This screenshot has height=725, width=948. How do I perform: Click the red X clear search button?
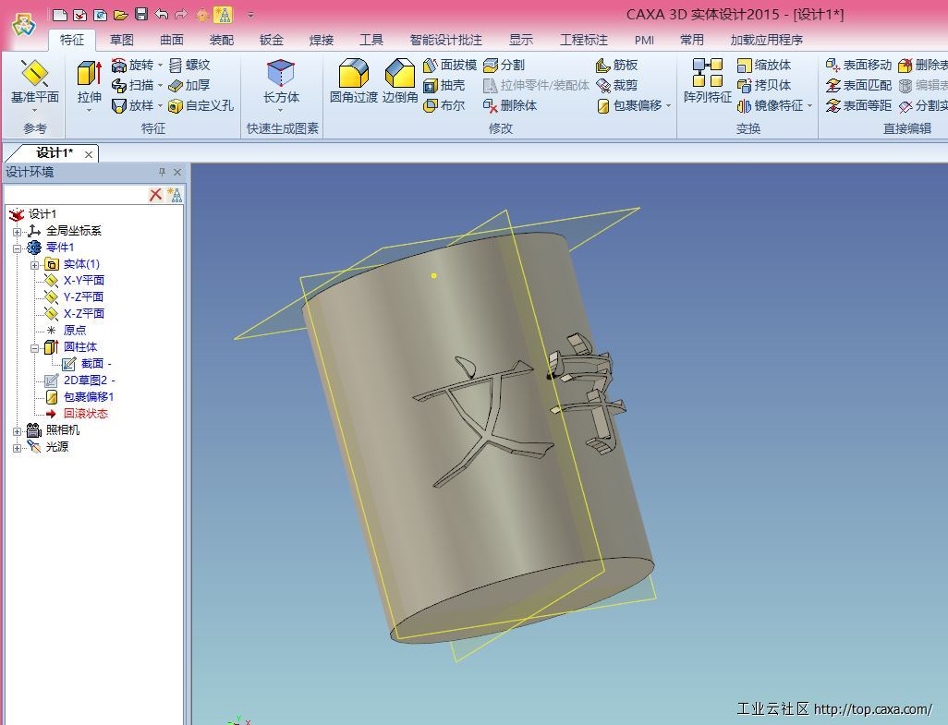pyautogui.click(x=155, y=195)
